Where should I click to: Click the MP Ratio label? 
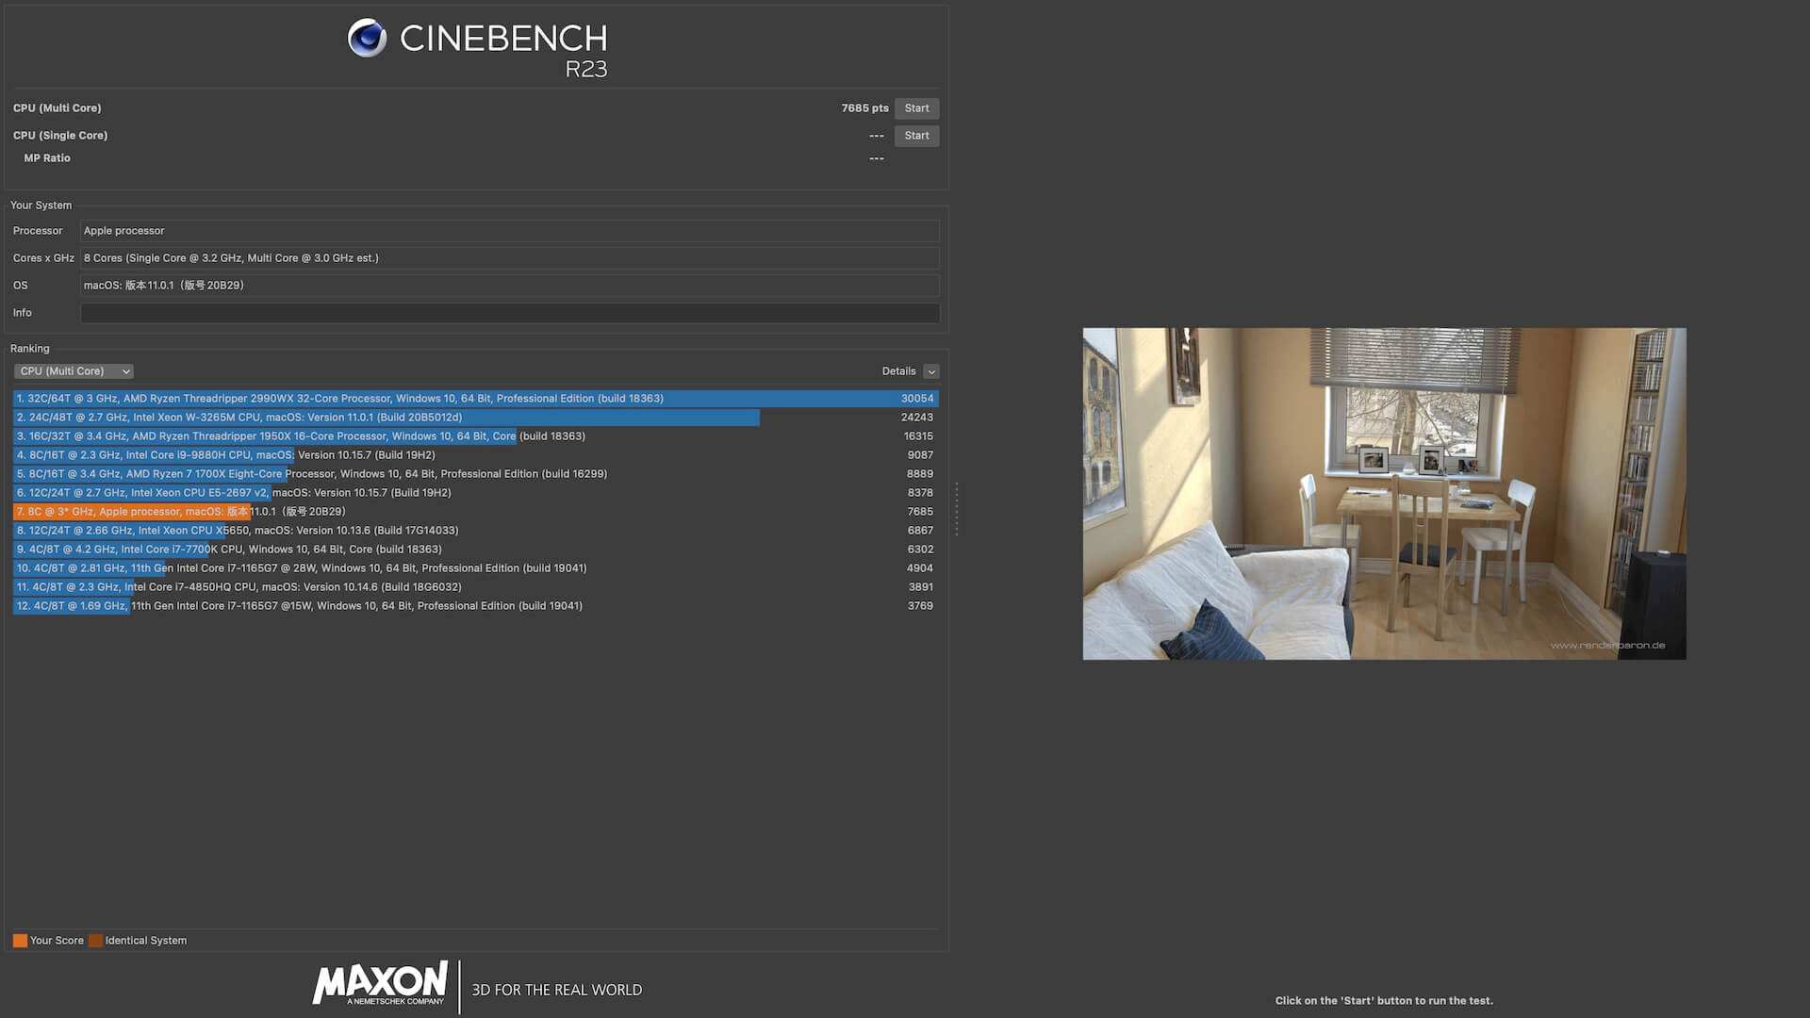(x=47, y=158)
